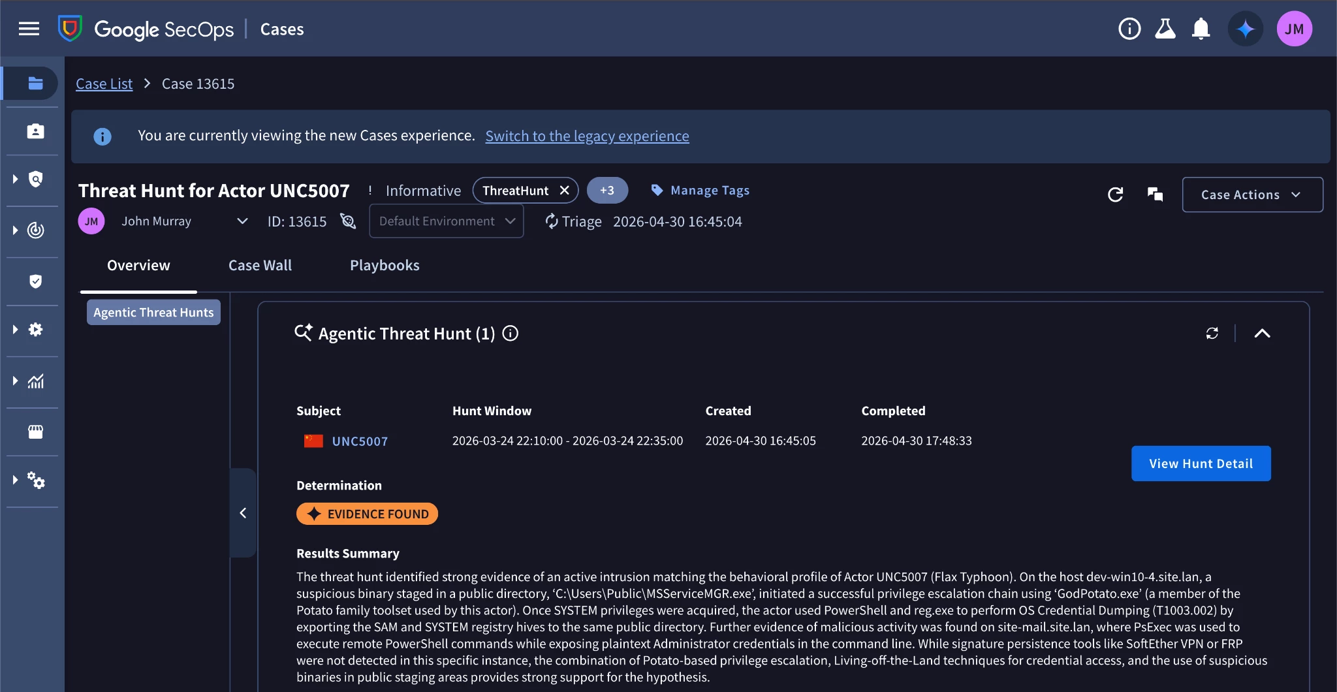This screenshot has width=1337, height=692.
Task: Select the Overview tab
Action: [x=138, y=265]
